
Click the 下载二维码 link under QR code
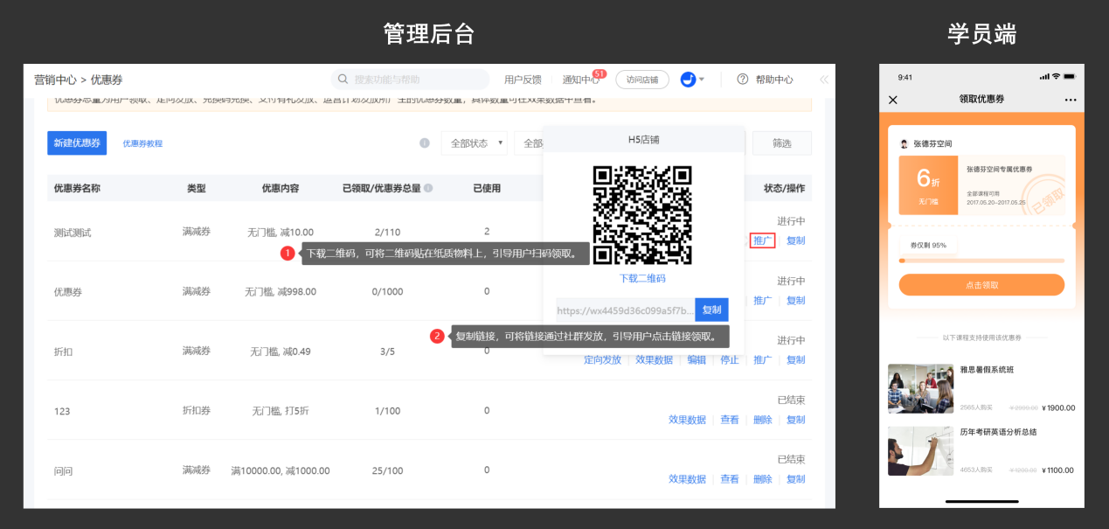642,278
